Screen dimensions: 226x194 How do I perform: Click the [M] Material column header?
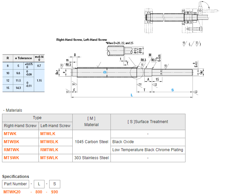[x=91, y=122]
